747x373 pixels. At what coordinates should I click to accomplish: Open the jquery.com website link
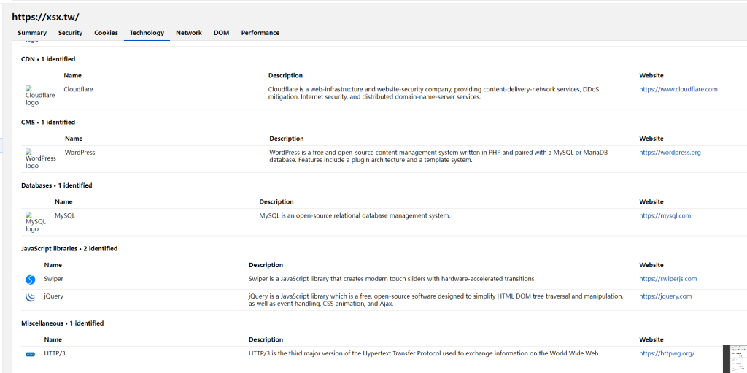point(665,296)
